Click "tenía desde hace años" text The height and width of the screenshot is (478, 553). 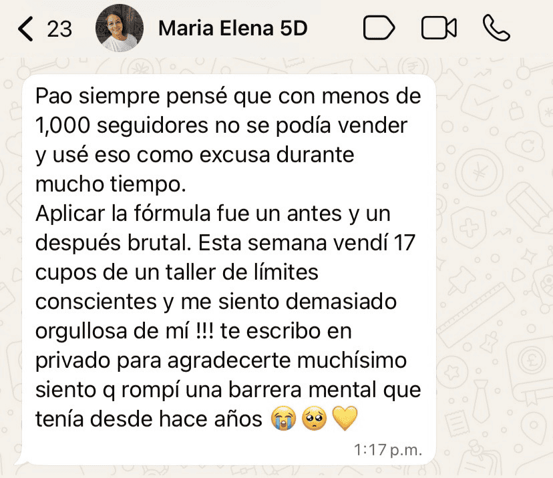coord(149,419)
